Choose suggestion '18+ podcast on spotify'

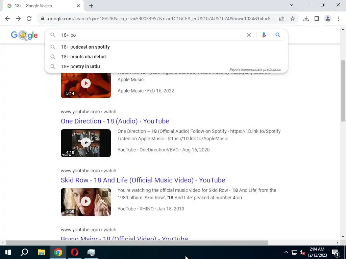click(x=166, y=47)
